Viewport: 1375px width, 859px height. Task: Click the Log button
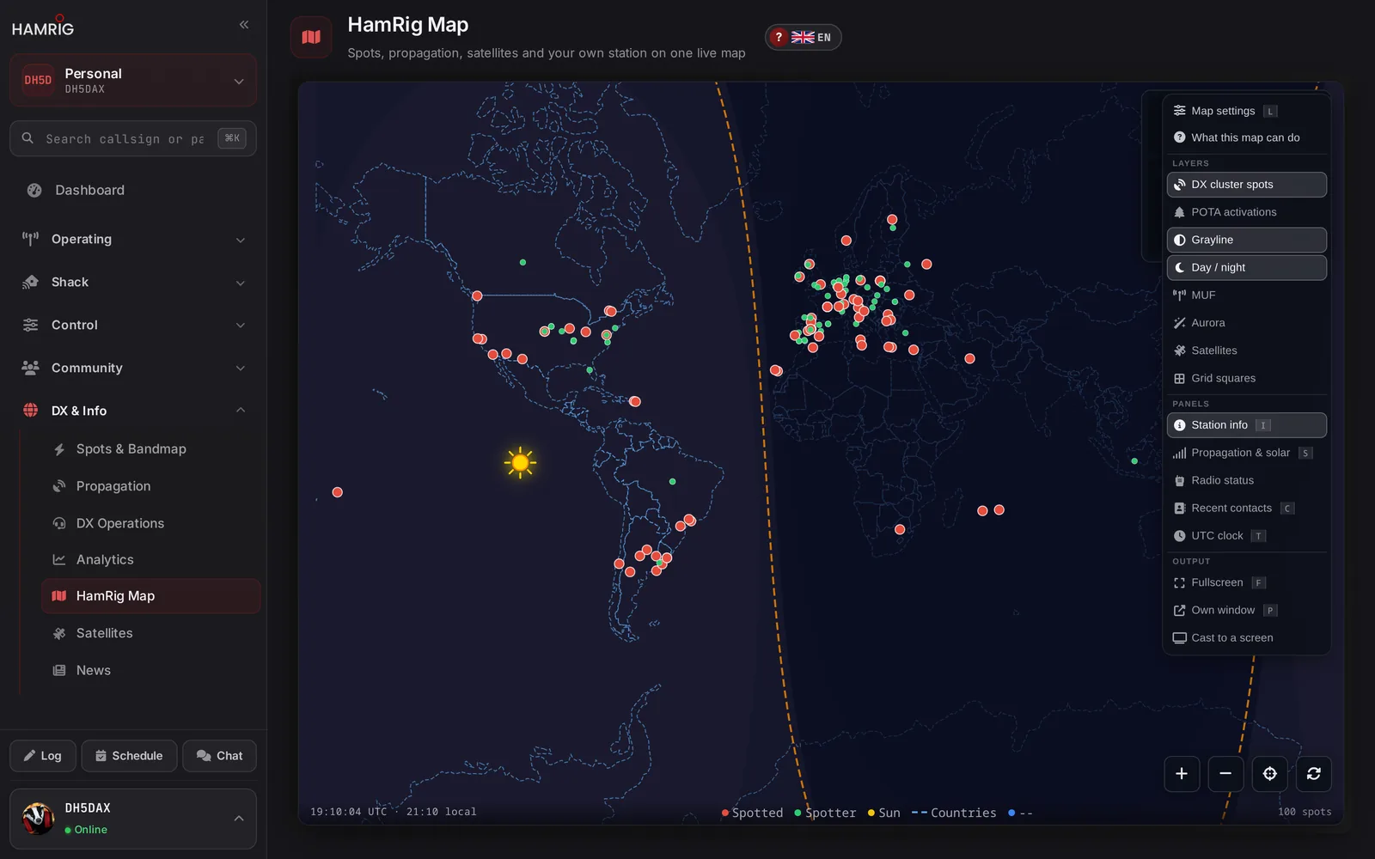coord(43,756)
